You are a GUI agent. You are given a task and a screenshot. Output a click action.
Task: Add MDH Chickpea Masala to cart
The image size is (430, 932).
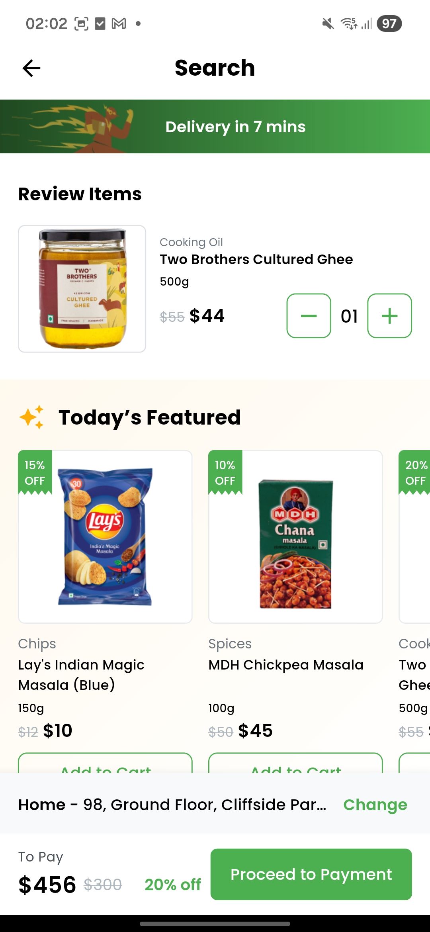295,765
